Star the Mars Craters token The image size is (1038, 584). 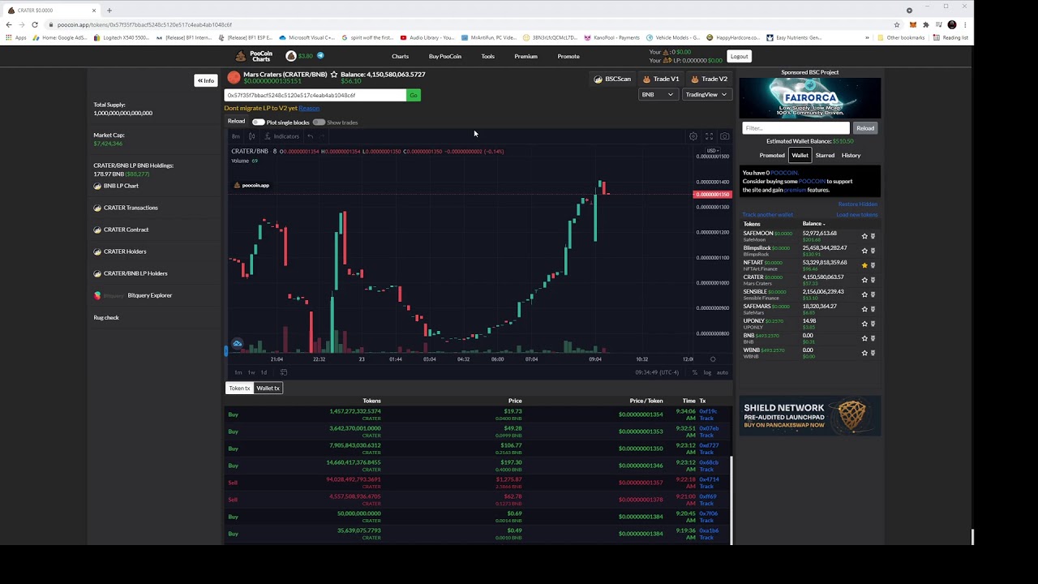click(x=333, y=75)
